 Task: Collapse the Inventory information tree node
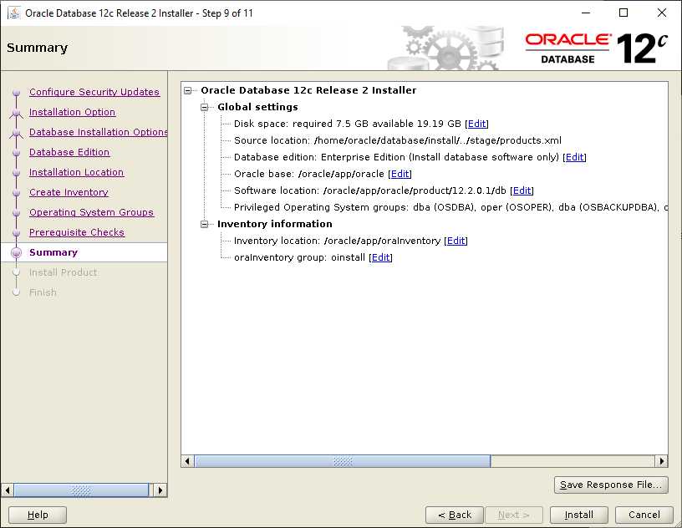point(205,224)
